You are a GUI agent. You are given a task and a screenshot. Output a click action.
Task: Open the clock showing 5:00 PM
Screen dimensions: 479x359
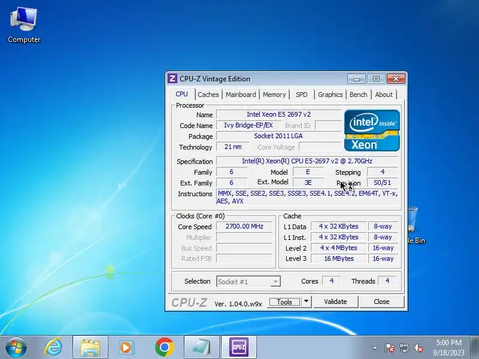[448, 348]
